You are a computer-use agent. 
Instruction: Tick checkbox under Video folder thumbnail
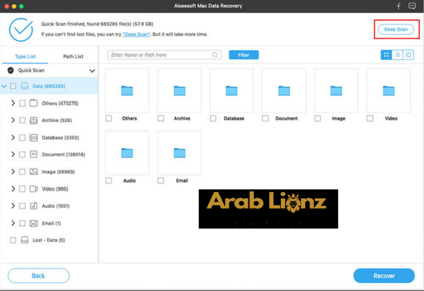[370, 118]
